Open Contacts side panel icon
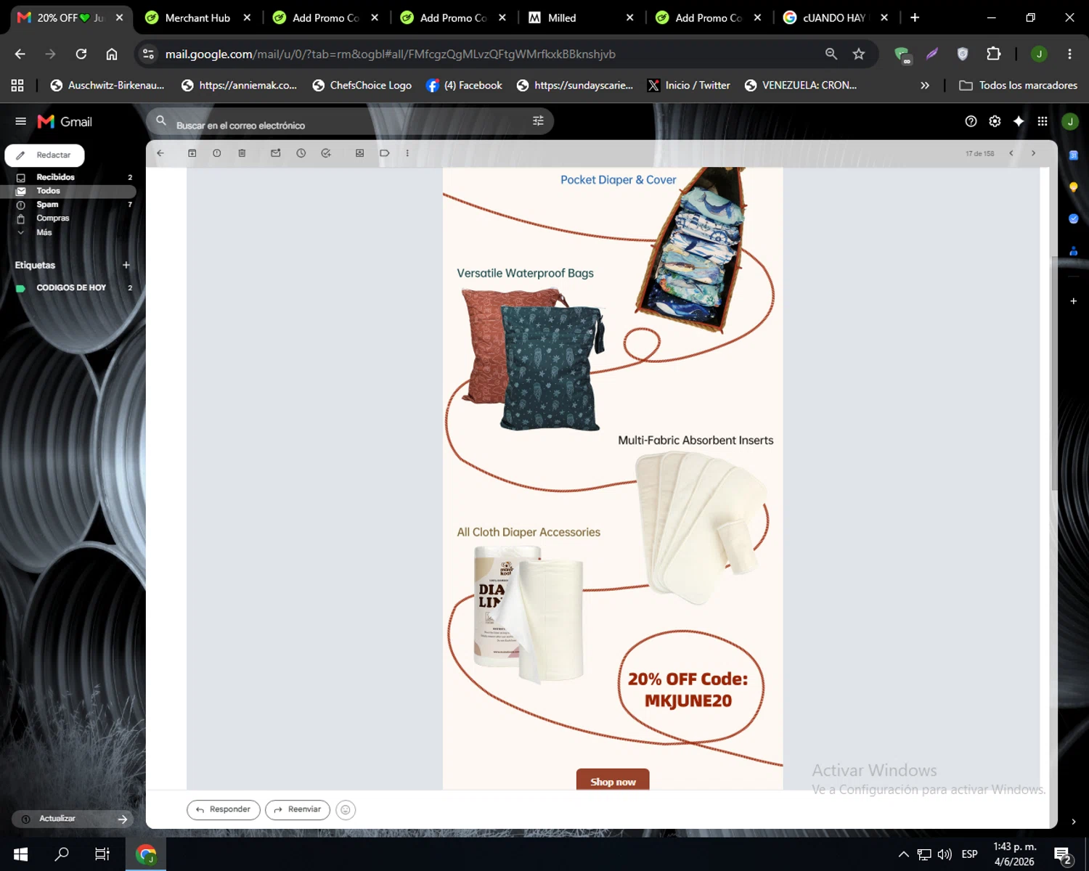Image resolution: width=1089 pixels, height=871 pixels. [x=1074, y=250]
